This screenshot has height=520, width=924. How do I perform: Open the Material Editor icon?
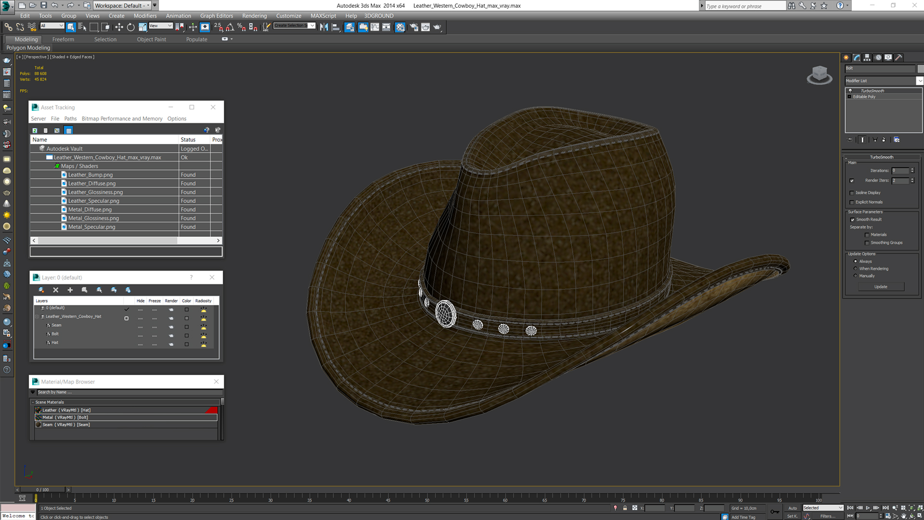pyautogui.click(x=400, y=27)
